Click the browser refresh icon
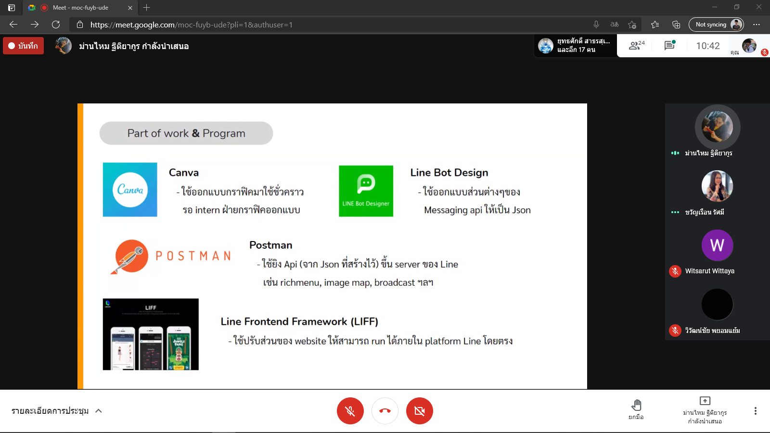 56,25
